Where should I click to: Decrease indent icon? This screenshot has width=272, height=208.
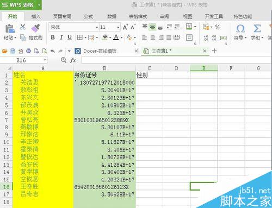[169, 27]
